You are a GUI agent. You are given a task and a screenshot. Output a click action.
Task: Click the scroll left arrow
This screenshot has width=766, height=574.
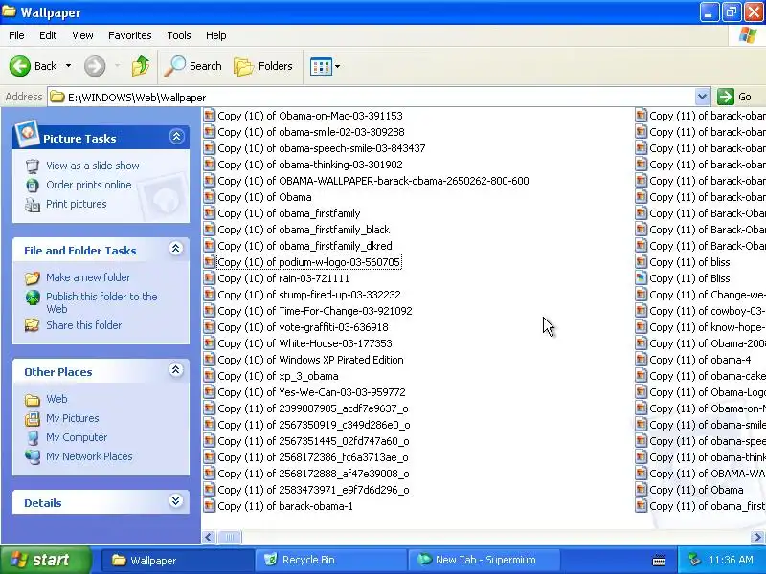click(x=209, y=538)
